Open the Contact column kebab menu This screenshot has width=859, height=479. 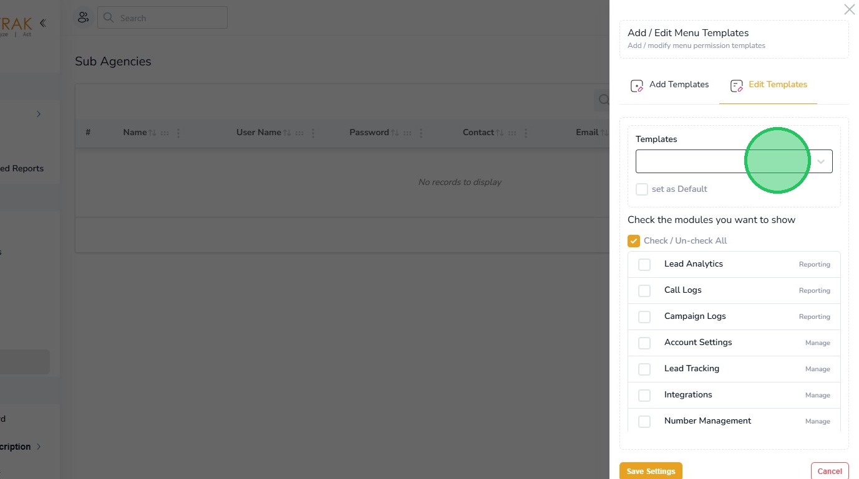[526, 133]
